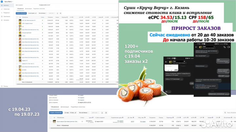
Task: Click thumbnail of the lower-table ad
Action: (54, 122)
